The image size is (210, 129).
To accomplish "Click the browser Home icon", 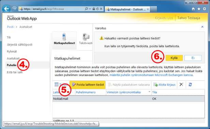I will (193, 9).
